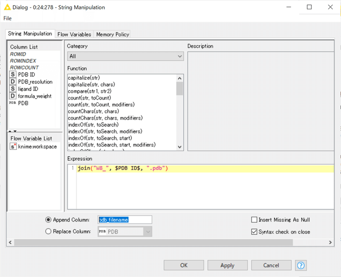Select the ligand ID column
The image size is (341, 277).
click(28, 89)
